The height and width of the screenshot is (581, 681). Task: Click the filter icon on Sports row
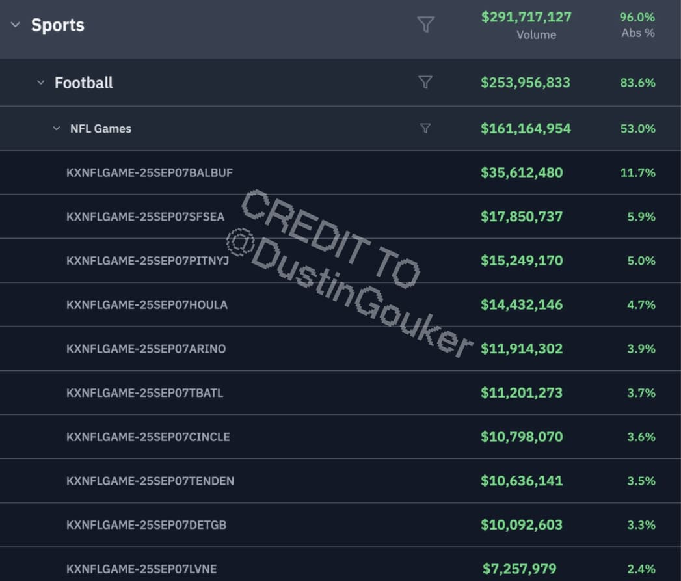tap(425, 25)
